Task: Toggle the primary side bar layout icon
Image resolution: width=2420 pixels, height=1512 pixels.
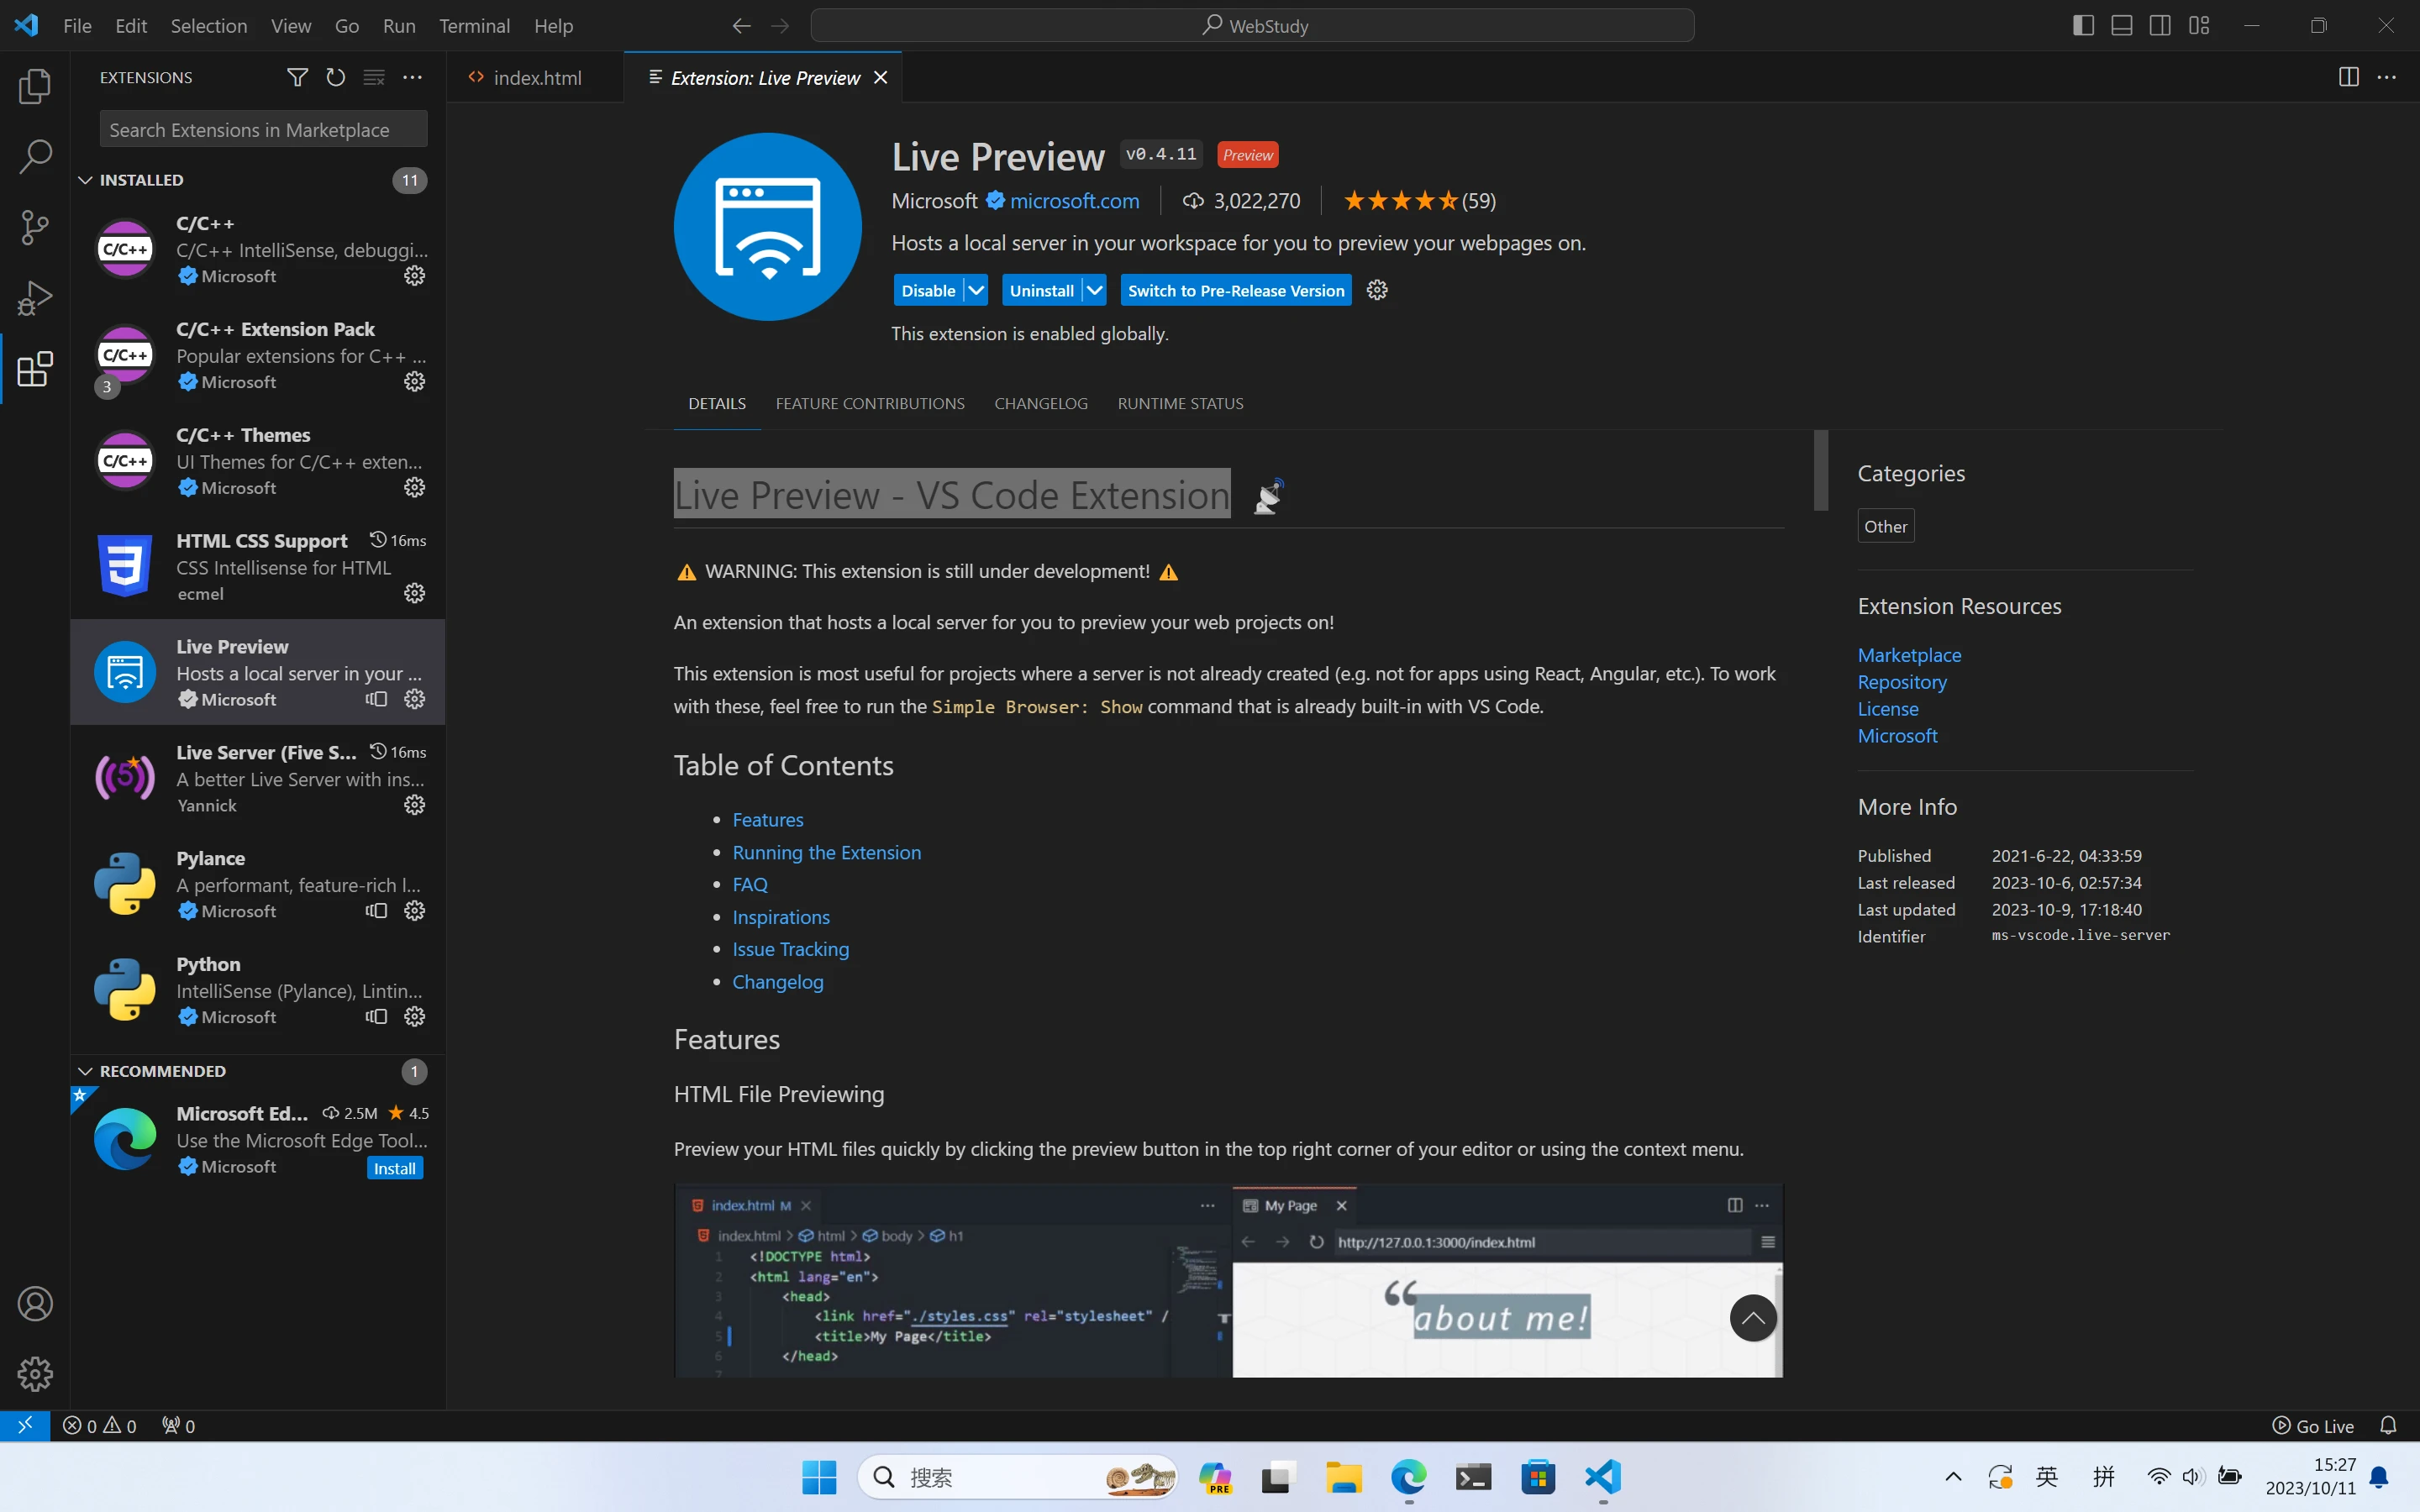Action: (x=2083, y=26)
